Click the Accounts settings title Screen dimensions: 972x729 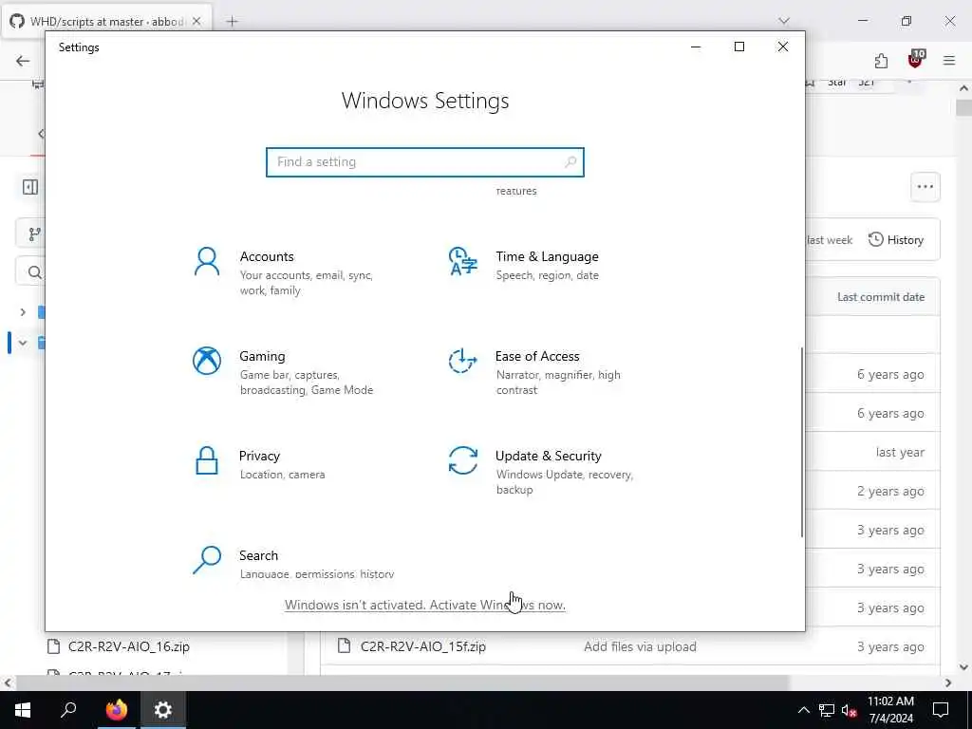[x=267, y=256]
